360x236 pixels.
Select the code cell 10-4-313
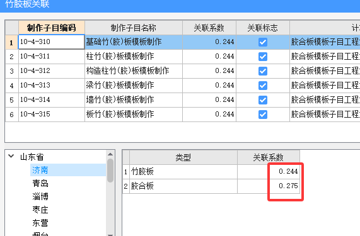(x=52, y=86)
